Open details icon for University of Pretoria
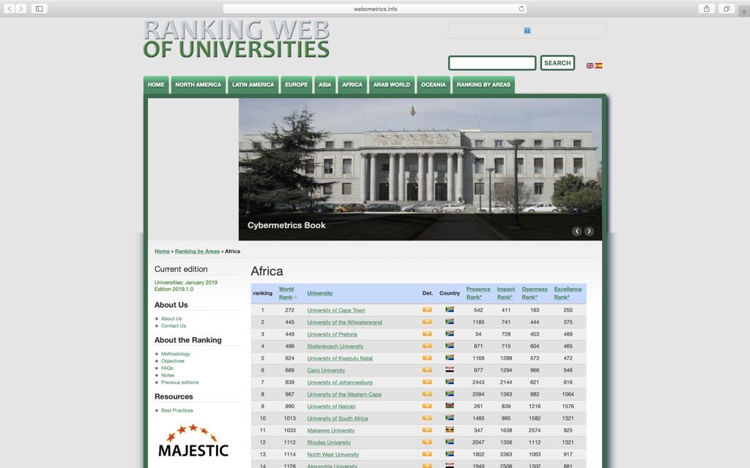This screenshot has width=750, height=468. point(427,333)
